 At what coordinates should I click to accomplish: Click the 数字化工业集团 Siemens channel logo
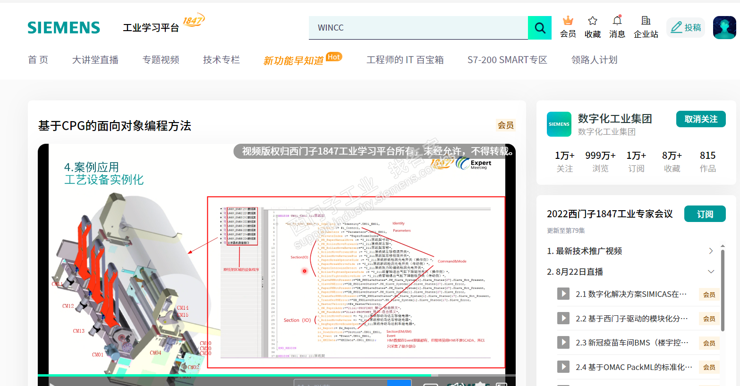(x=559, y=124)
